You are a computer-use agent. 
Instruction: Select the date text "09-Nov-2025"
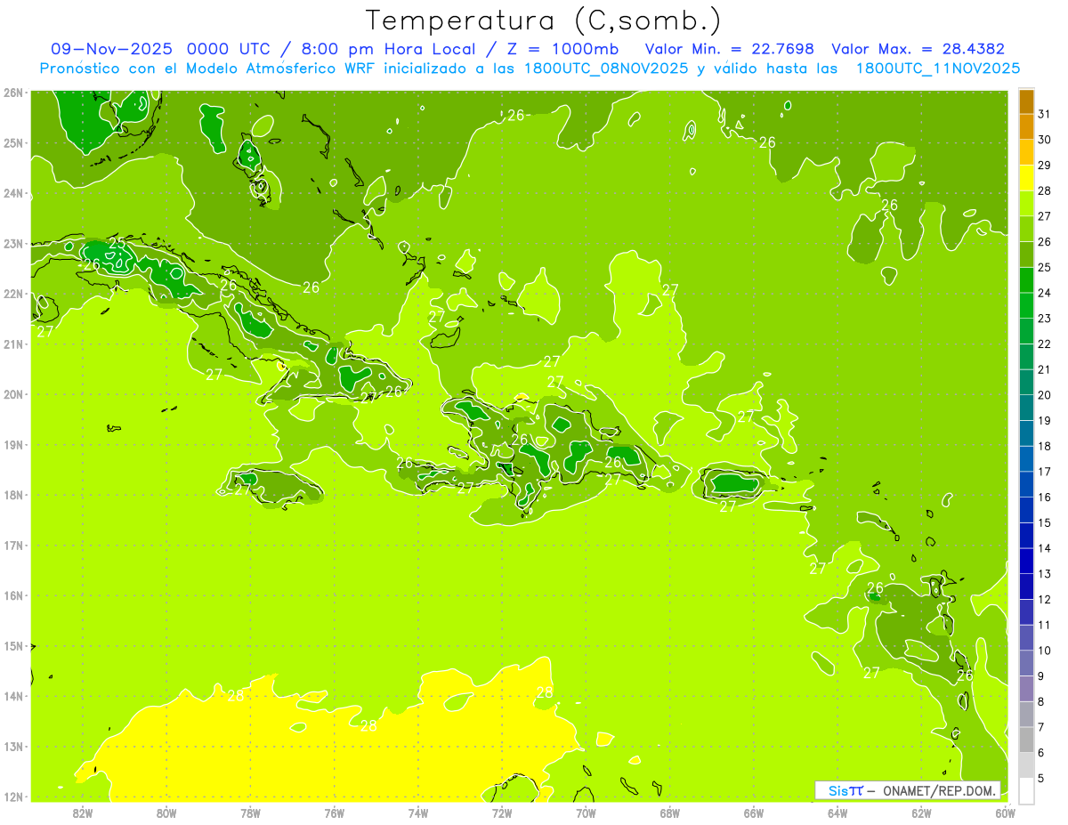112,49
